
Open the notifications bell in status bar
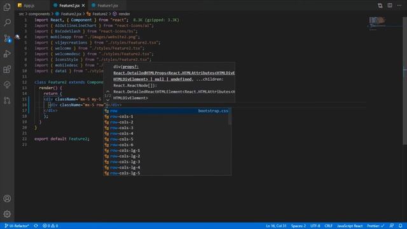pos(400,226)
